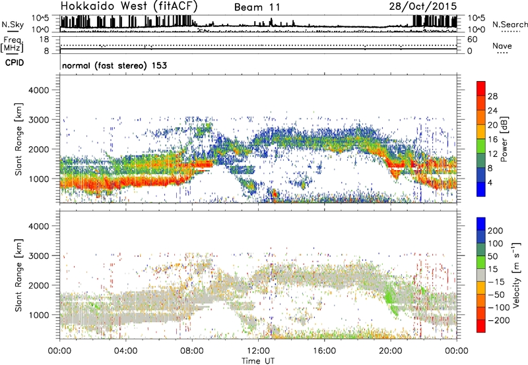Click the 'Time UT' axis label
This screenshot has width=528, height=365.
[x=258, y=361]
